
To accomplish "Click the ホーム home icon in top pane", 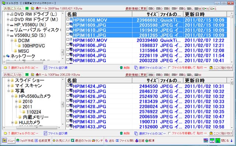I will pos(37,8).
